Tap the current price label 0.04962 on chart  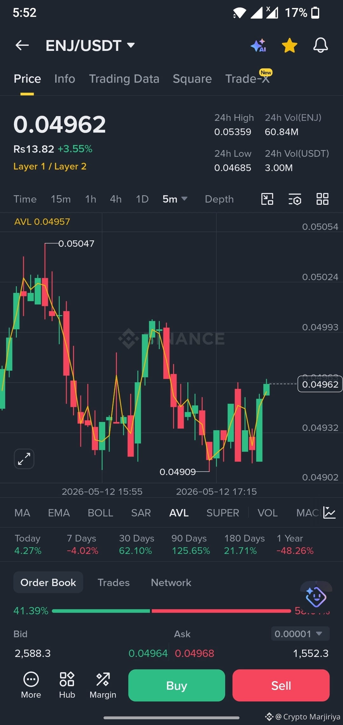click(320, 384)
